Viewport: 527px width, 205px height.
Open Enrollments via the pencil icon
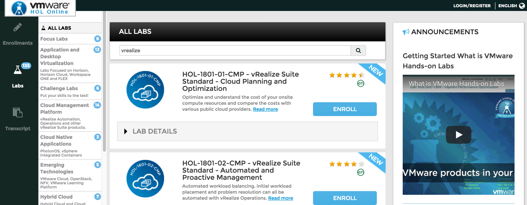(x=18, y=27)
